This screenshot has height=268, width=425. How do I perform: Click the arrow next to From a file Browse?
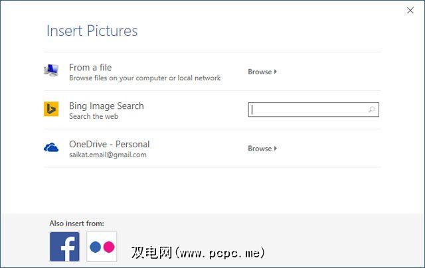point(276,72)
